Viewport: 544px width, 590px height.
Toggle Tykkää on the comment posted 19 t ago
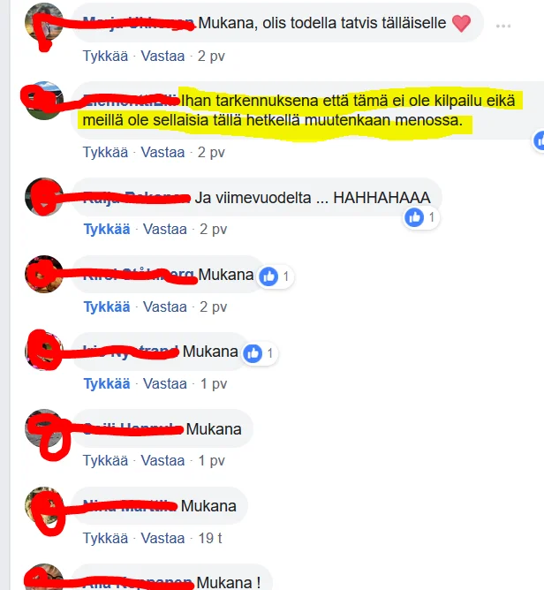click(105, 538)
